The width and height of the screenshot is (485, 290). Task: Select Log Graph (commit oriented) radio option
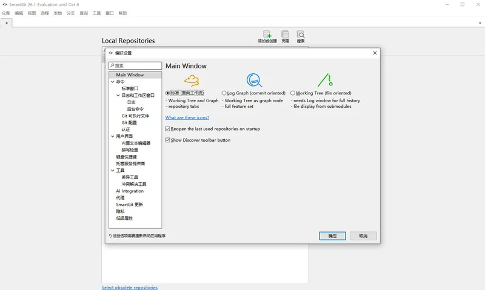tap(224, 93)
